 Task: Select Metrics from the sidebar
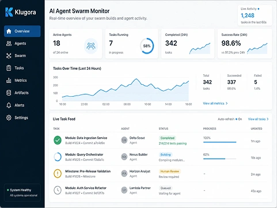pos(22,80)
